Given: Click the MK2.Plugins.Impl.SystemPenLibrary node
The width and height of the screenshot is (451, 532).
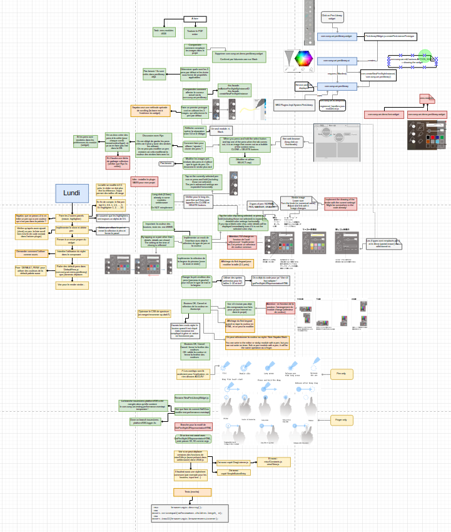Looking at the screenshot, I should coord(293,105).
